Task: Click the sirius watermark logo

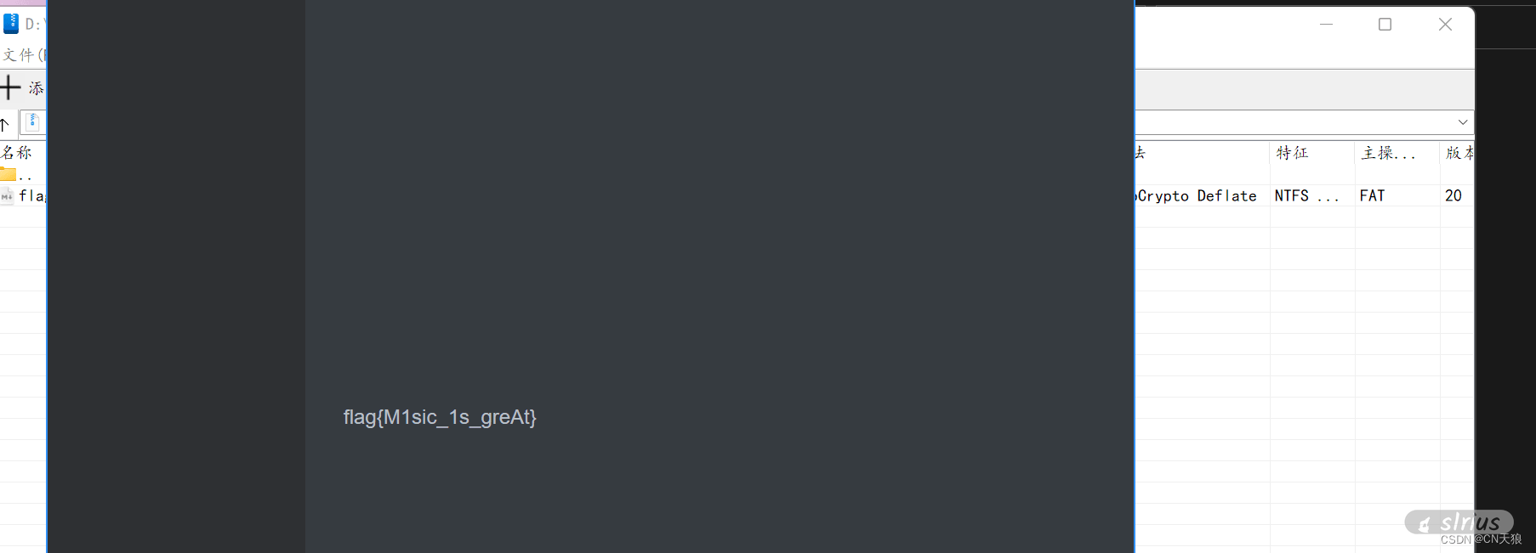Action: pyautogui.click(x=1459, y=522)
